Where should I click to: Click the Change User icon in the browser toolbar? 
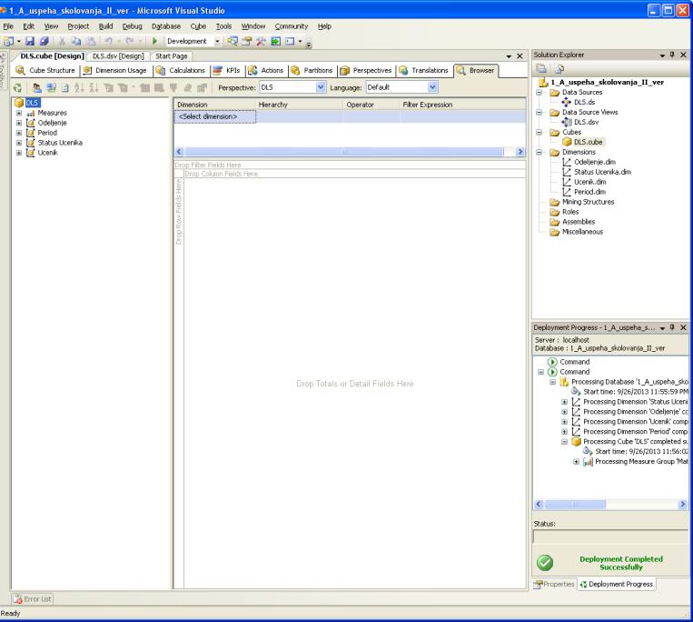pos(37,87)
